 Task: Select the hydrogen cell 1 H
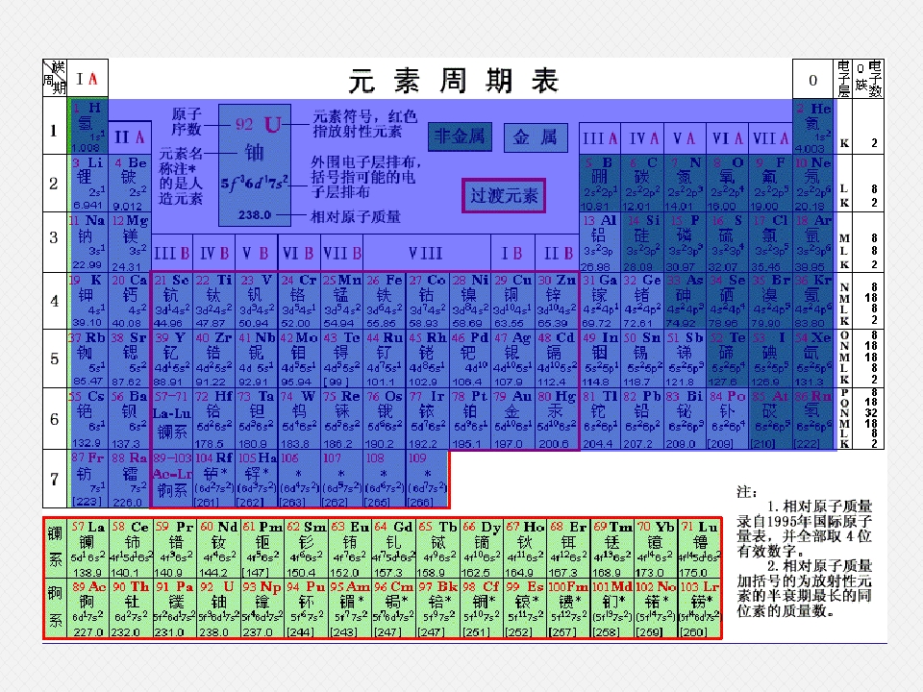point(88,127)
